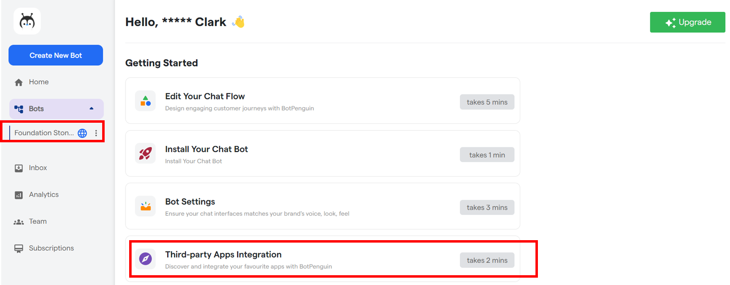Click the orange Bot Settings icon
This screenshot has height=285, width=730.
[146, 206]
